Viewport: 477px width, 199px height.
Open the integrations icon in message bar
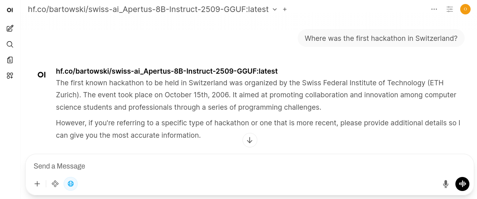click(55, 184)
